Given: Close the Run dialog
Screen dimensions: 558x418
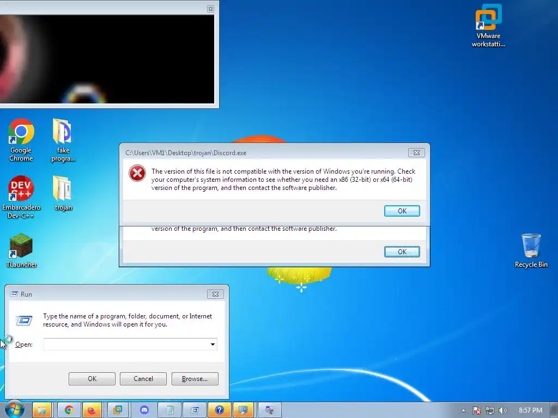Looking at the screenshot, I should [x=215, y=294].
